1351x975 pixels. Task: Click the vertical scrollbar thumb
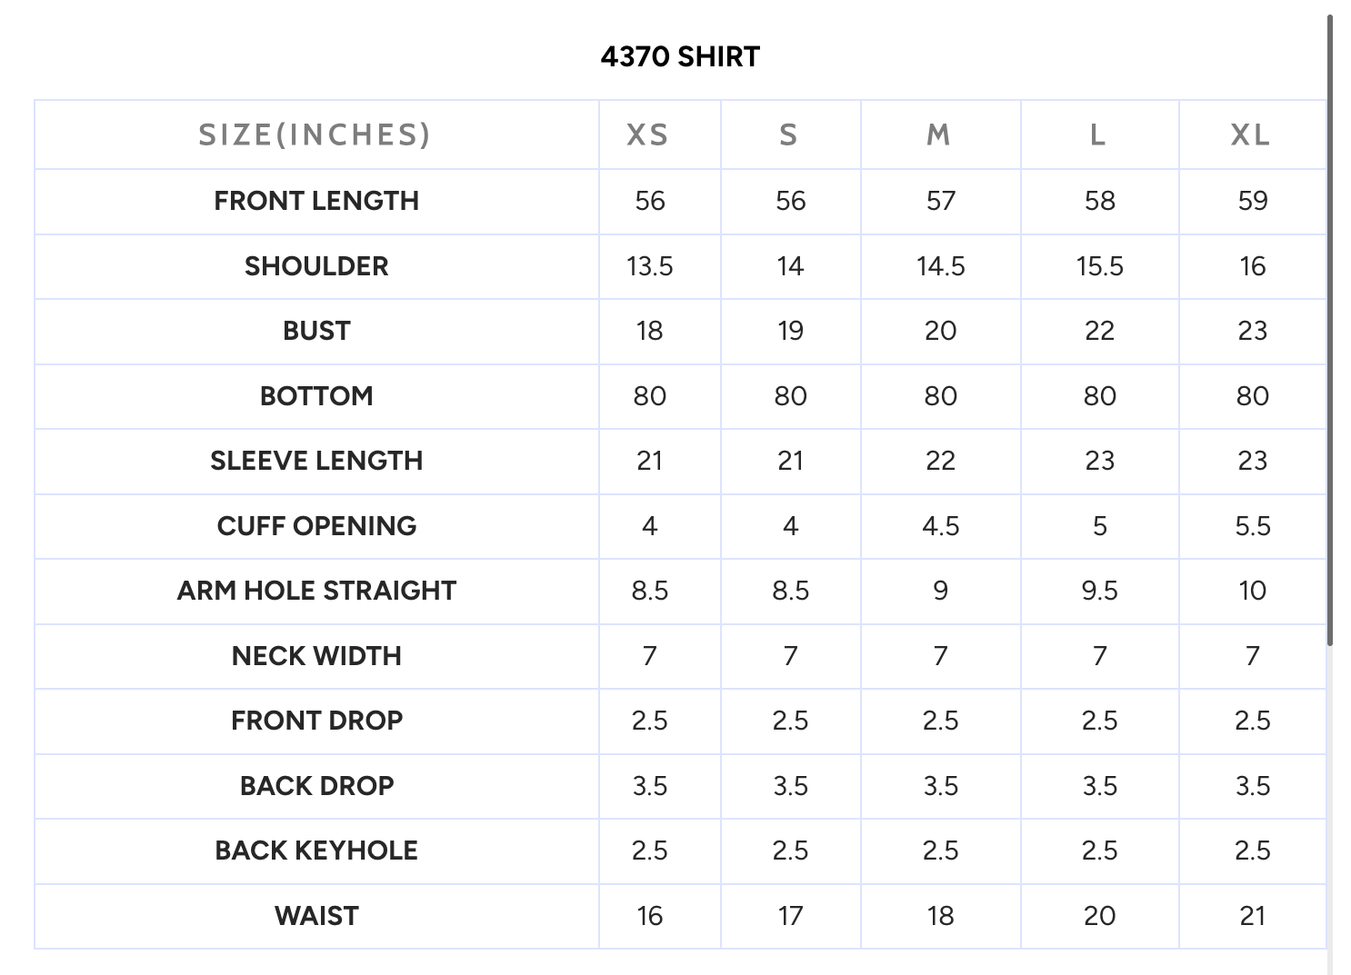coord(1330,327)
